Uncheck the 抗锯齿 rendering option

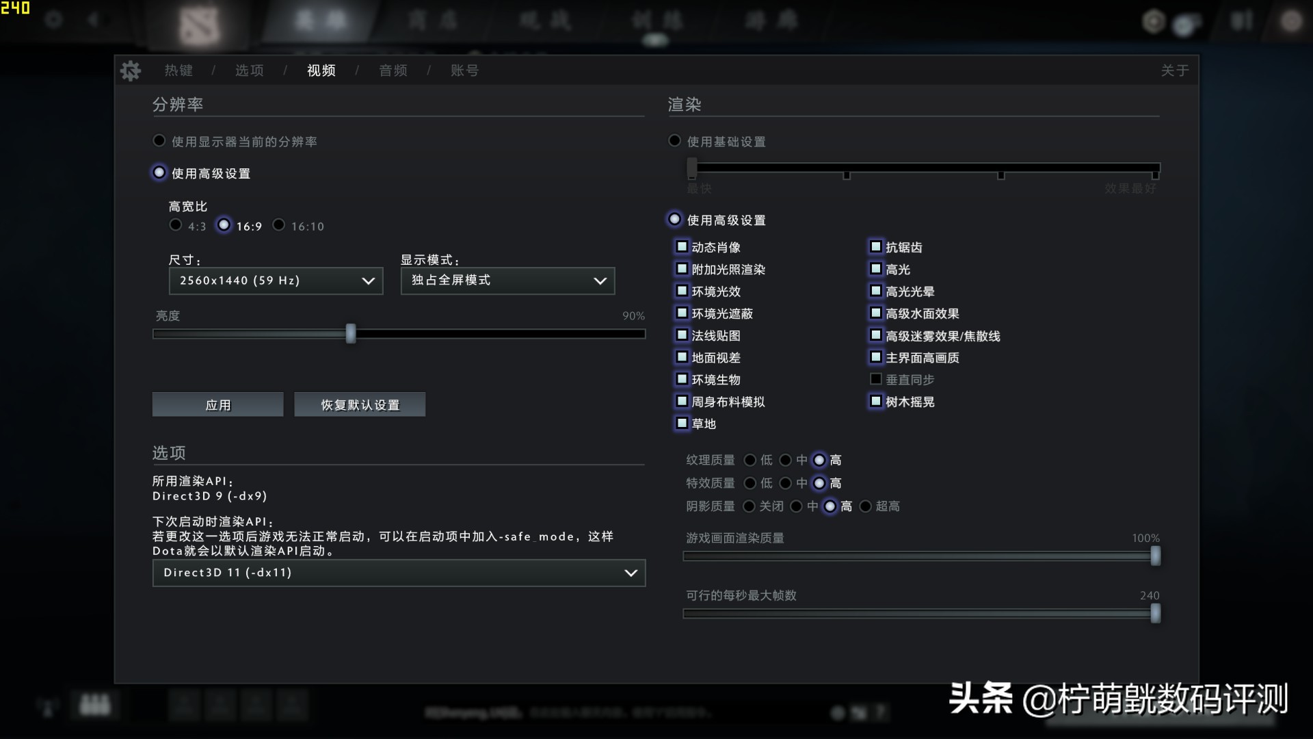tap(876, 246)
